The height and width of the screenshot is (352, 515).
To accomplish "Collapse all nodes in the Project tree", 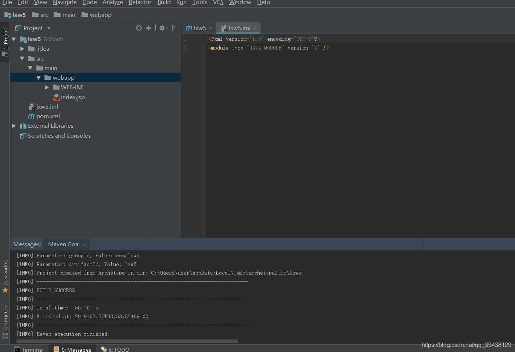I will 148,28.
